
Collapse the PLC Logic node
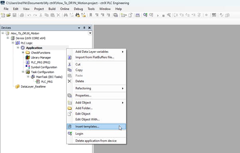(x=13, y=43)
